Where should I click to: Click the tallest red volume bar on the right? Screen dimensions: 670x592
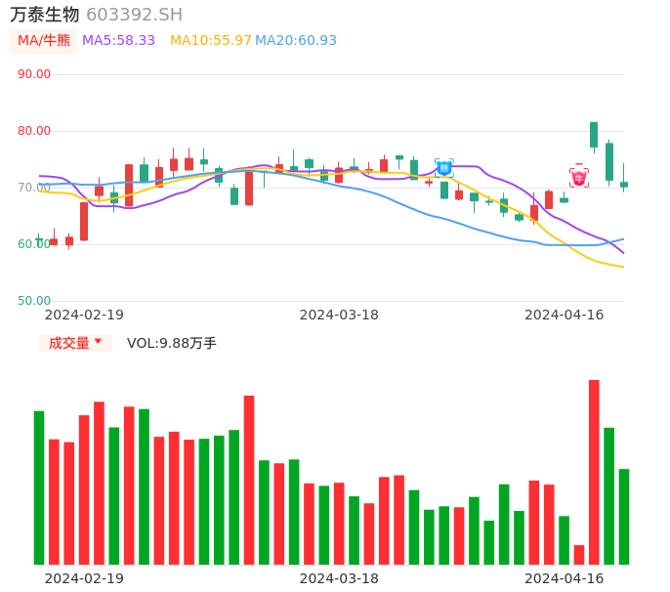click(594, 472)
